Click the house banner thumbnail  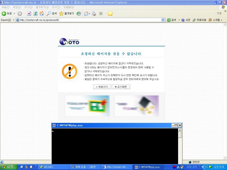[x=136, y=106]
